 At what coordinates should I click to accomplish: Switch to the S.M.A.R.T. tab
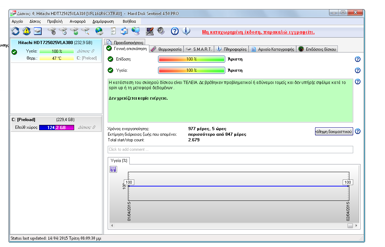tap(199, 49)
